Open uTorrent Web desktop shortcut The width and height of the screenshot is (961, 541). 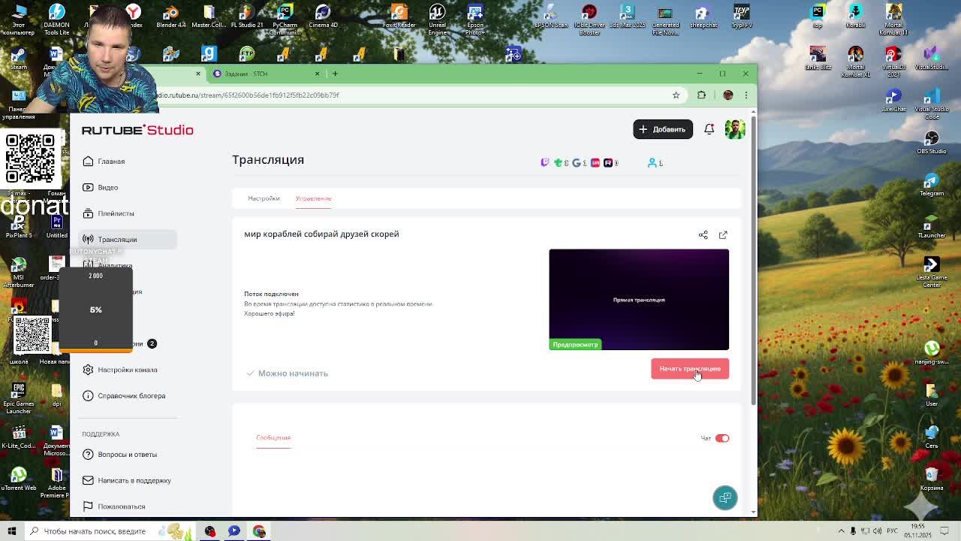pos(18,478)
